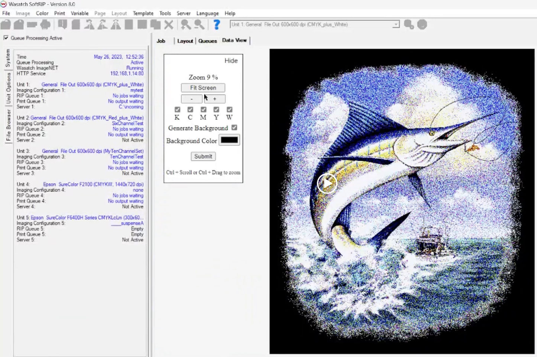
Task: Click the zoom in magnifier toolbar icon
Action: tap(185, 25)
